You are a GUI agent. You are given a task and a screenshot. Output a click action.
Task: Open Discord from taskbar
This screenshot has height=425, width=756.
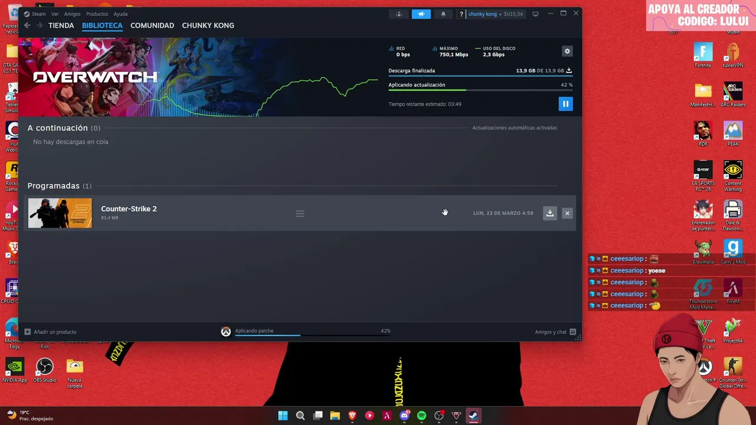coord(405,416)
